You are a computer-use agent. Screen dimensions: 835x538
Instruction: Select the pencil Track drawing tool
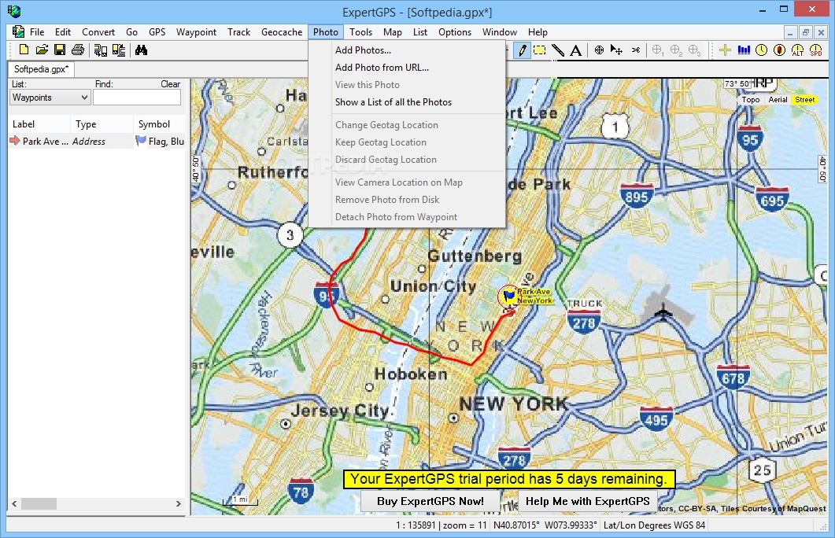tap(522, 50)
